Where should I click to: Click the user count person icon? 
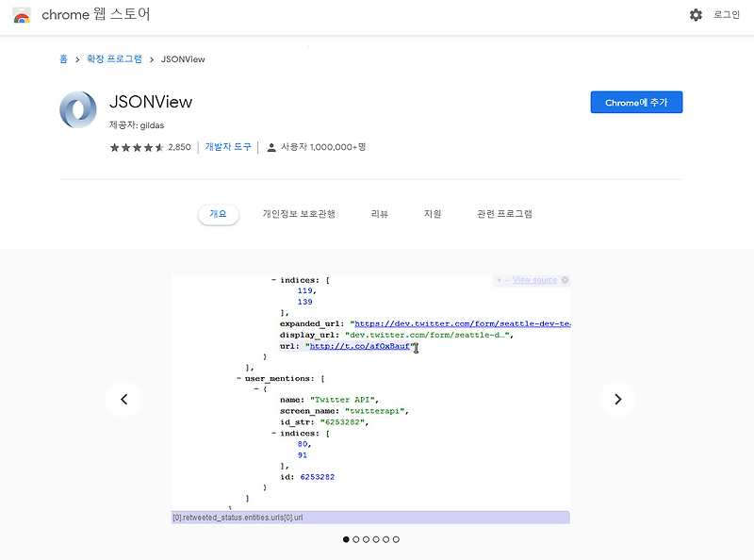pyautogui.click(x=270, y=147)
